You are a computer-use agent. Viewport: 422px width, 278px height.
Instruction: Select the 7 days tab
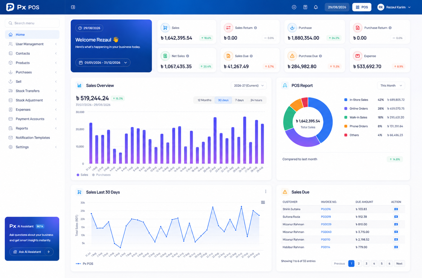239,100
